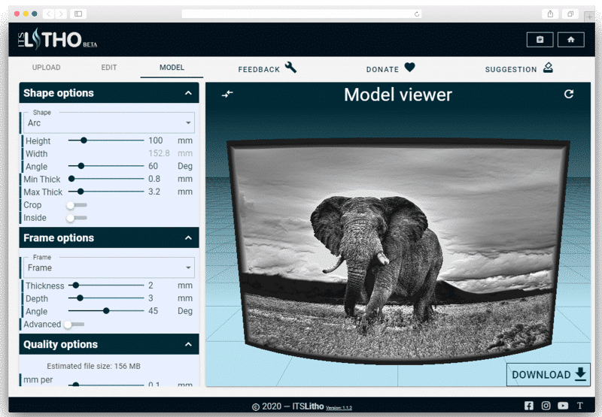
Task: Click the download arrow icon
Action: pyautogui.click(x=580, y=373)
